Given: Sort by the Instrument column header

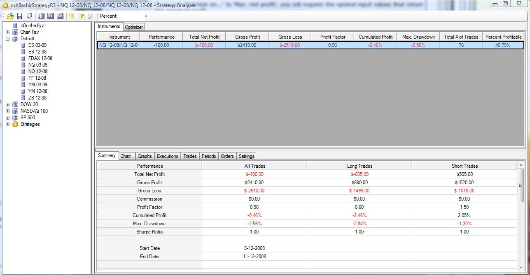Looking at the screenshot, I should (x=119, y=37).
